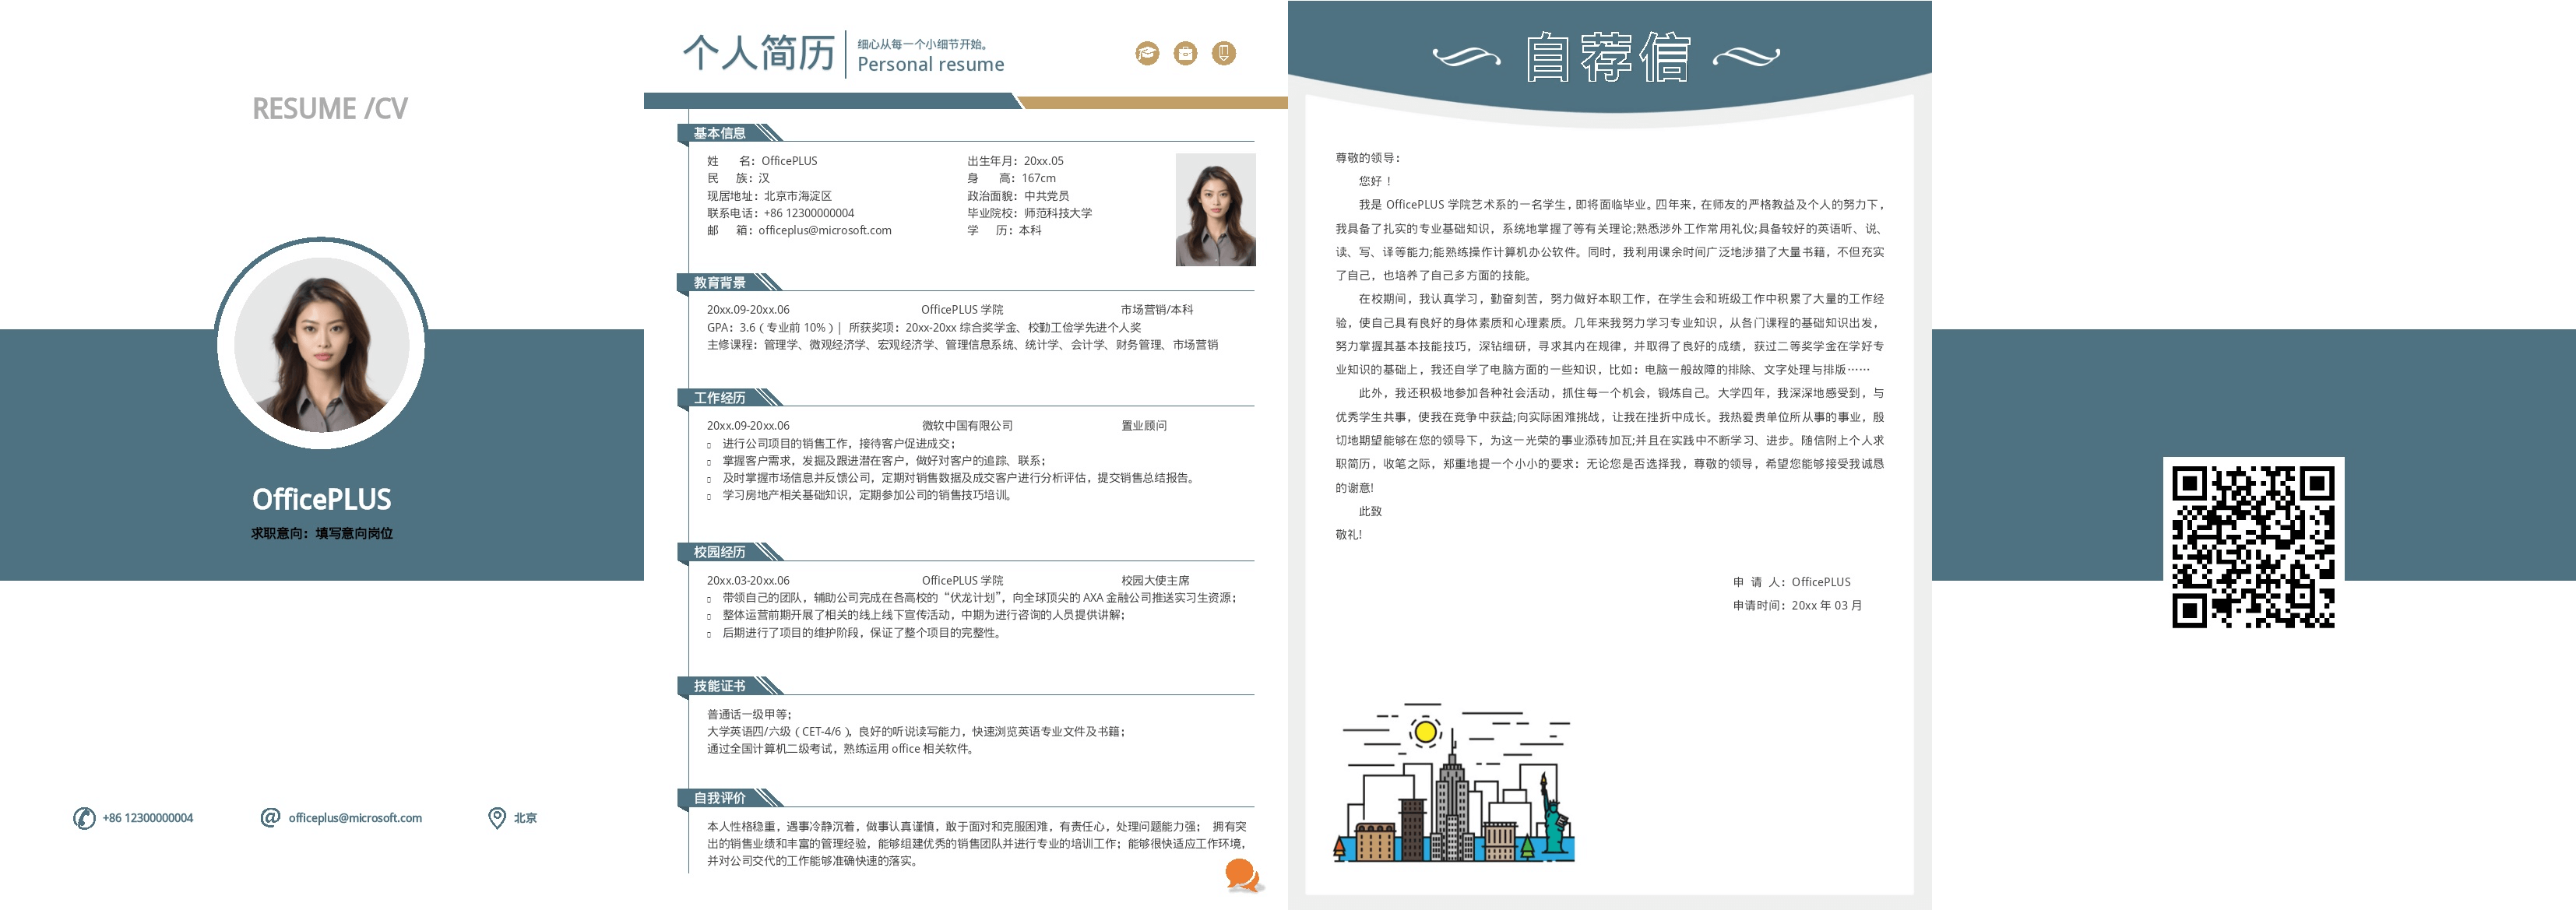Click the 政治面貌：中共党员 field

1018,196
